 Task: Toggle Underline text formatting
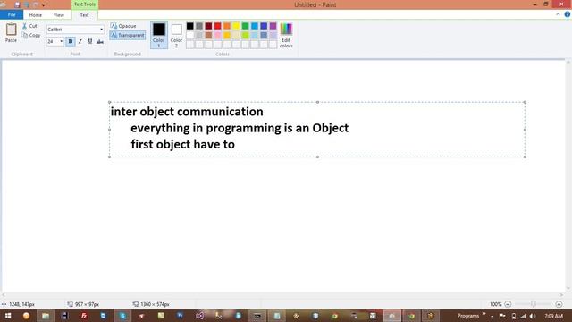[90, 41]
